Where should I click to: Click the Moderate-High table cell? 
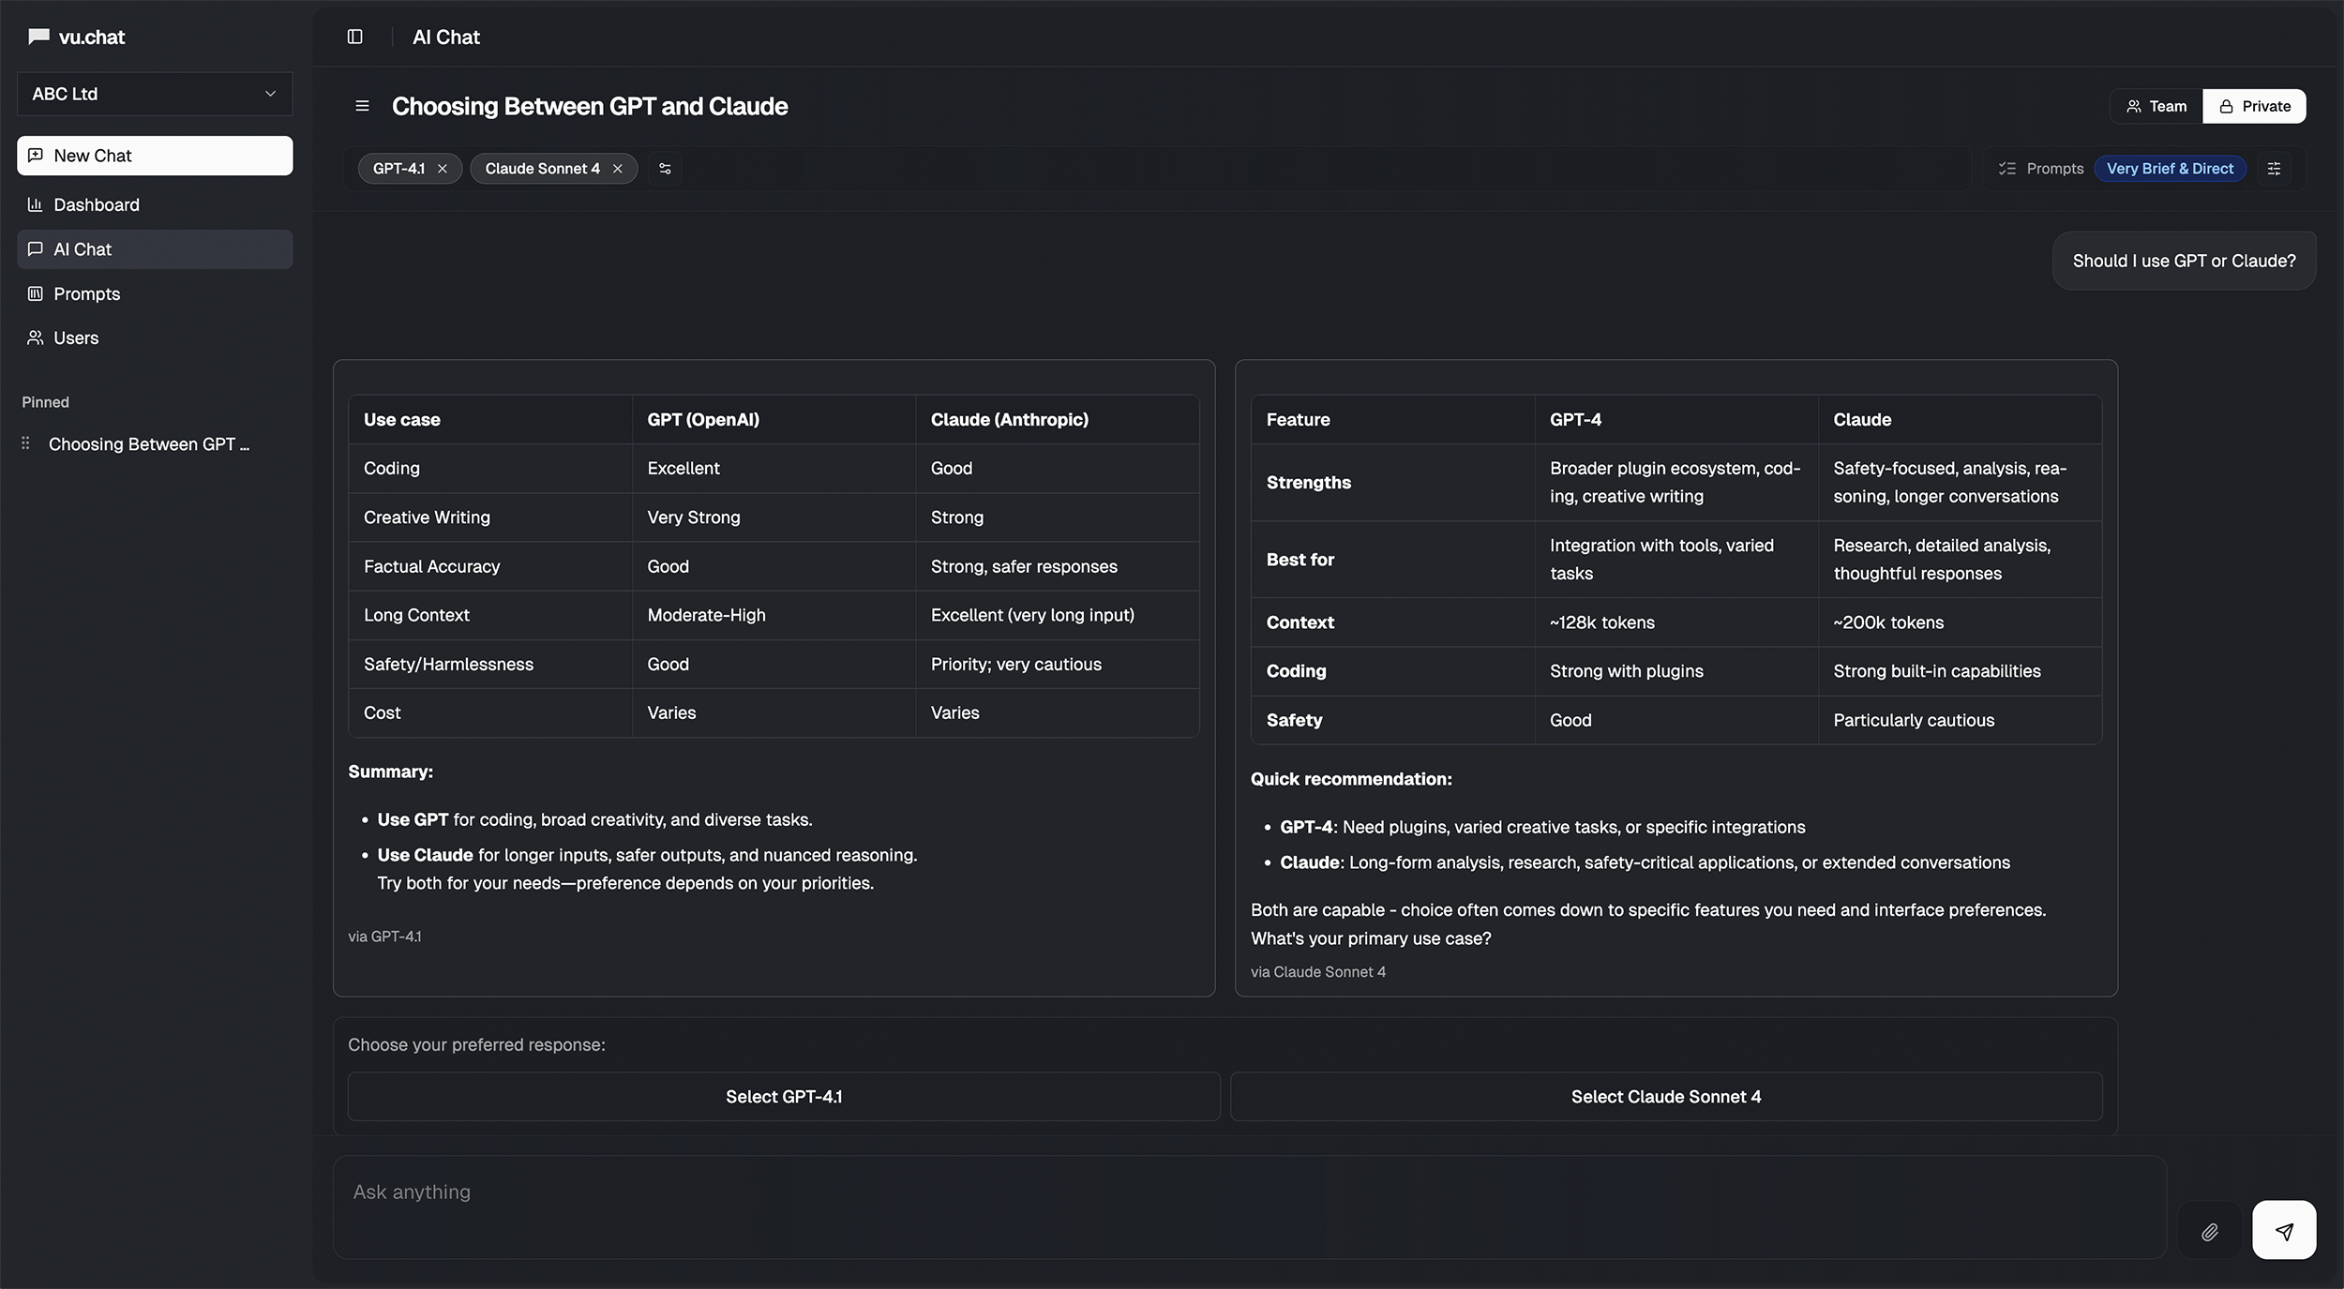[x=706, y=615]
